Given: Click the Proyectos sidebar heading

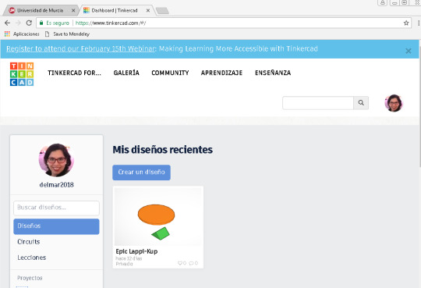Looking at the screenshot, I should (30, 278).
